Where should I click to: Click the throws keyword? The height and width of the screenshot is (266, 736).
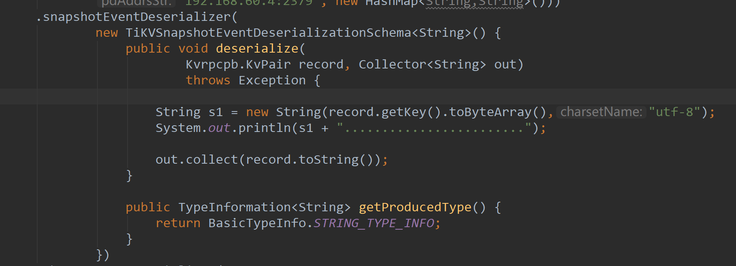click(208, 81)
